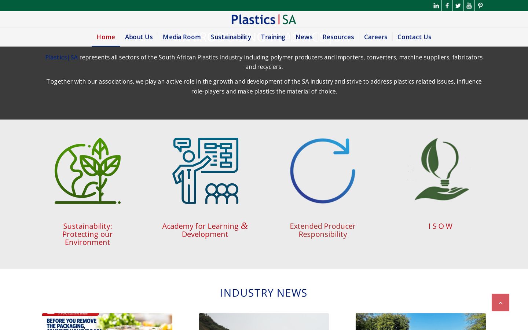Follow the Extended Producer Responsibility link
The width and height of the screenshot is (528, 330).
(x=323, y=230)
